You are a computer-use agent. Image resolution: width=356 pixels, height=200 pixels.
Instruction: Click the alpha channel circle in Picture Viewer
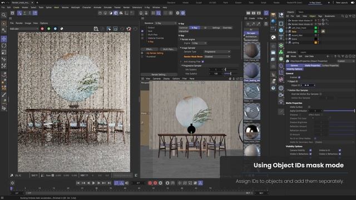tap(62, 29)
